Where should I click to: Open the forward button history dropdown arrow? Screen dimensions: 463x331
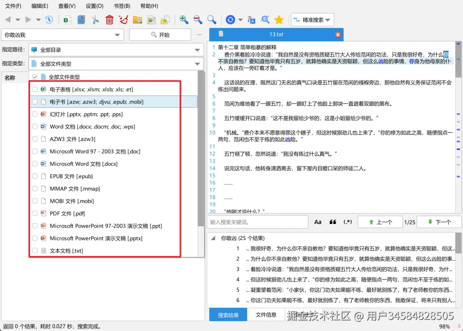pyautogui.click(x=39, y=20)
